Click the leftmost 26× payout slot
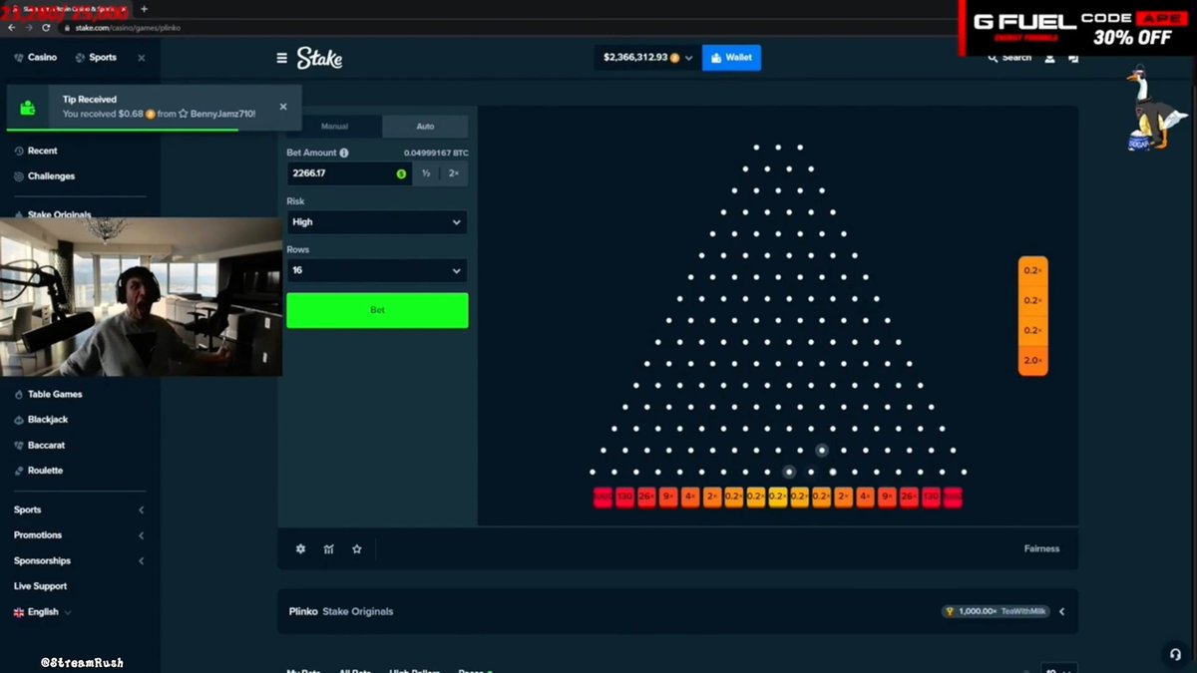The image size is (1197, 673). point(646,496)
